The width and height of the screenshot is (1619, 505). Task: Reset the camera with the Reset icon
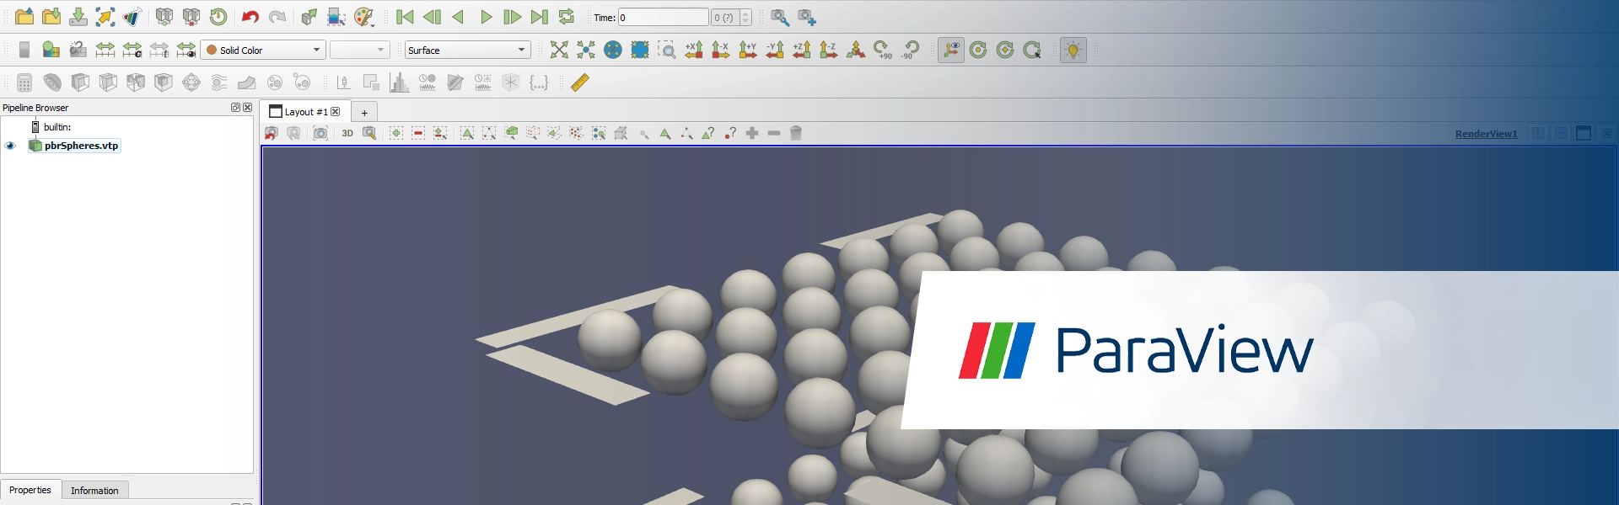559,50
